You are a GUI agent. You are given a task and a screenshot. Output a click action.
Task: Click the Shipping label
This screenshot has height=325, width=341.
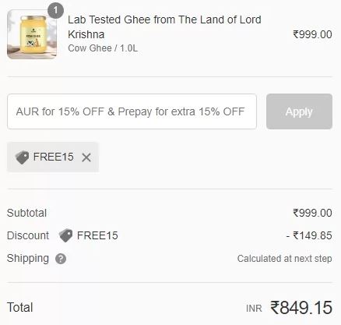coord(28,258)
